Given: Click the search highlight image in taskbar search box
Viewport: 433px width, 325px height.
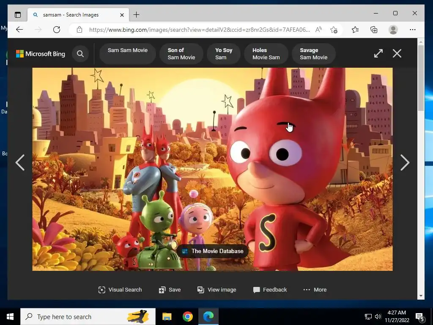Looking at the screenshot, I should [x=138, y=317].
